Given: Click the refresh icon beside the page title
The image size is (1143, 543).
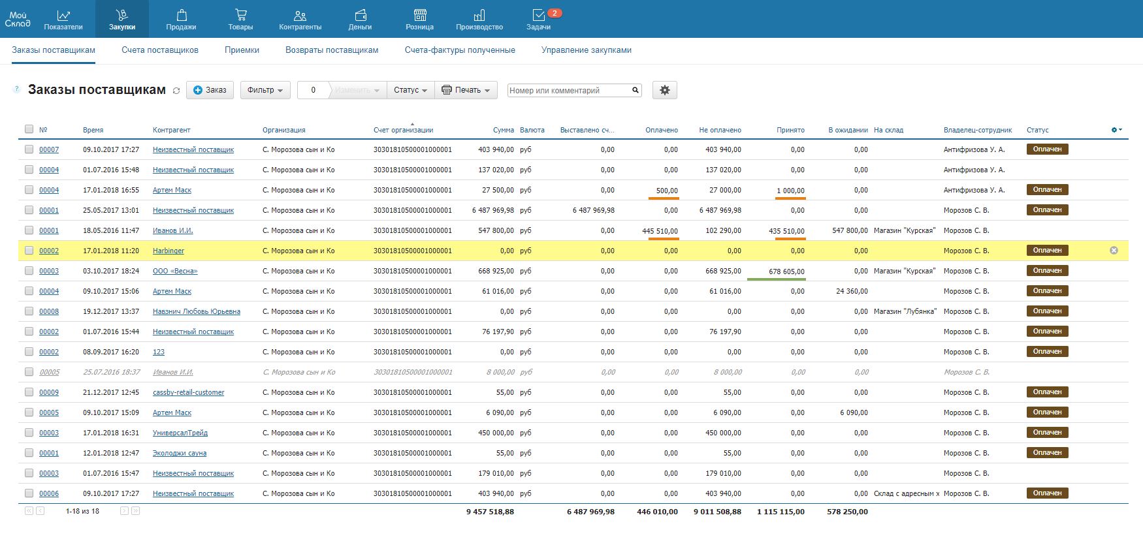Looking at the screenshot, I should (x=176, y=91).
